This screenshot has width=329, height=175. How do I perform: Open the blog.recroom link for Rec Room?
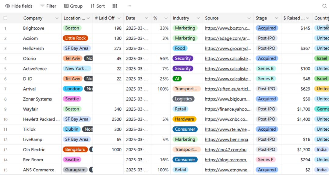pyautogui.click(x=228, y=160)
